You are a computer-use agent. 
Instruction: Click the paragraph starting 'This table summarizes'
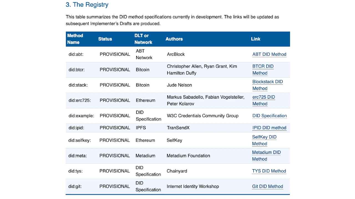(x=172, y=20)
